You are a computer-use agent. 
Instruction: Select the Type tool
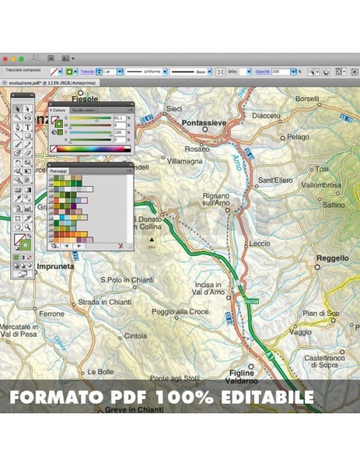point(28,127)
